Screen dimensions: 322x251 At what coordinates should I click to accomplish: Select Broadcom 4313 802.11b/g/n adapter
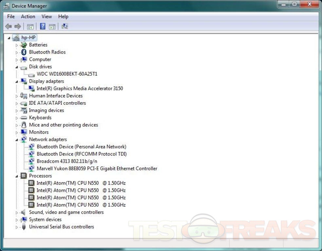pos(67,161)
